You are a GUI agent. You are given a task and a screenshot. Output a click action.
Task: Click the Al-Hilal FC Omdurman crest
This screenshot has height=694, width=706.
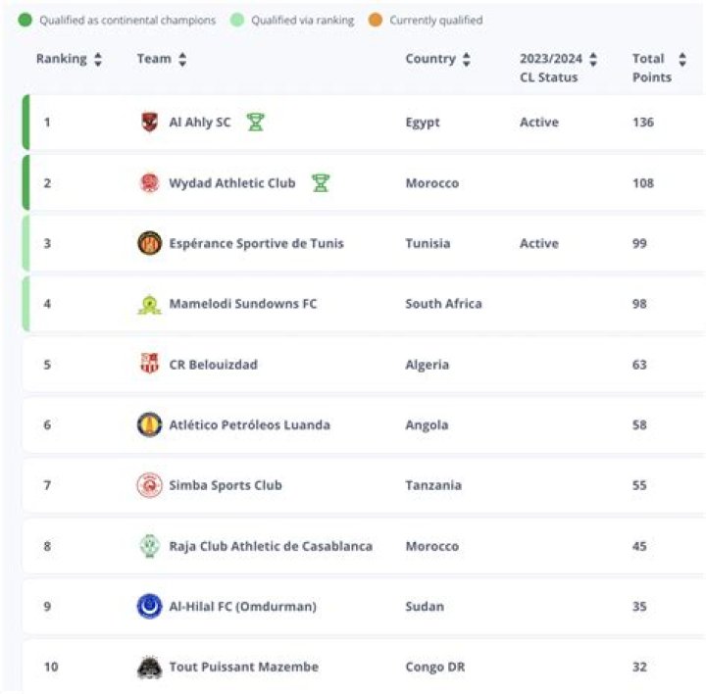pyautogui.click(x=149, y=607)
